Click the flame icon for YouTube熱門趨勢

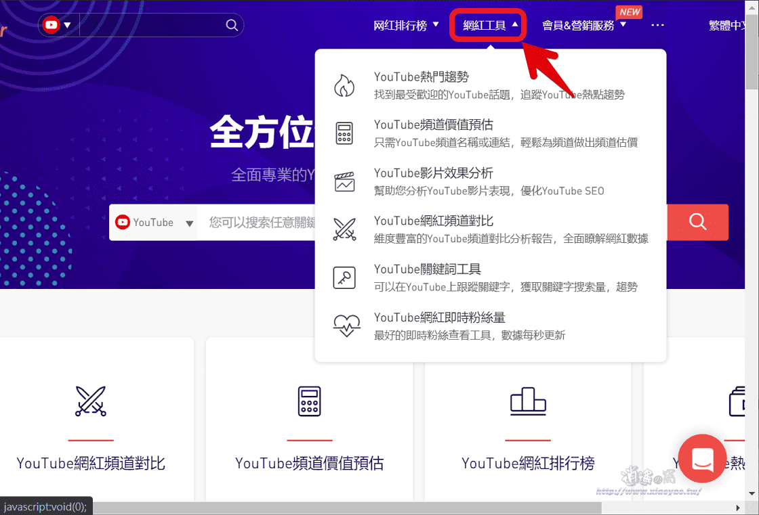(344, 85)
